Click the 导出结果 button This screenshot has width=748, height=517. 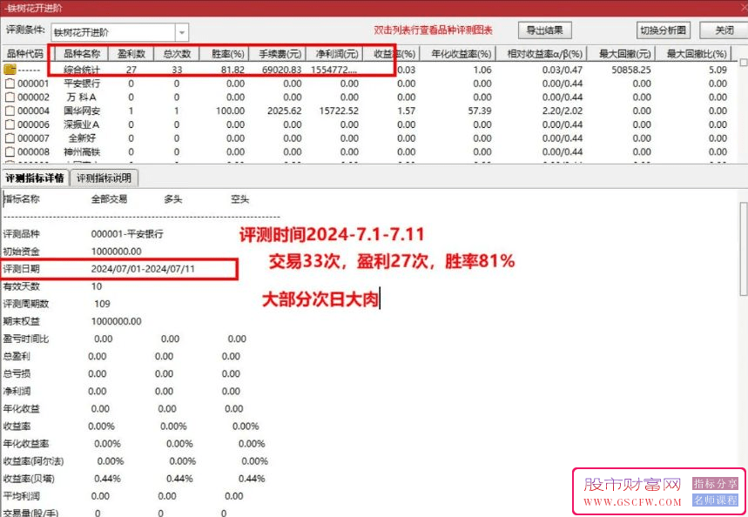545,30
